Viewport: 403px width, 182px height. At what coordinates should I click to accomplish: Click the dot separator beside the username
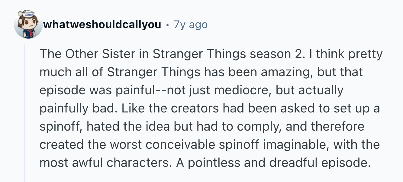pos(167,24)
